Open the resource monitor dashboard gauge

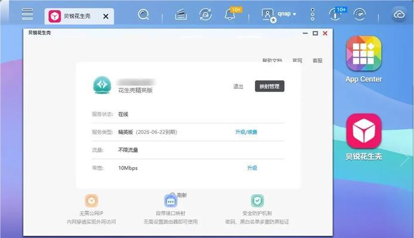[x=360, y=14]
